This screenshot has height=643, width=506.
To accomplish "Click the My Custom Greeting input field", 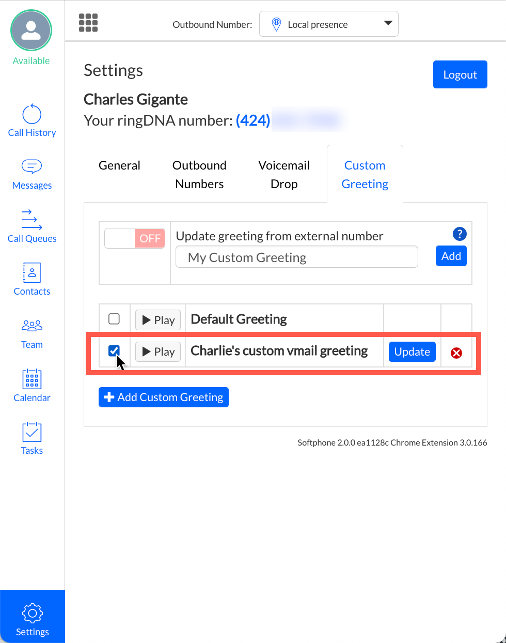I will (x=296, y=257).
